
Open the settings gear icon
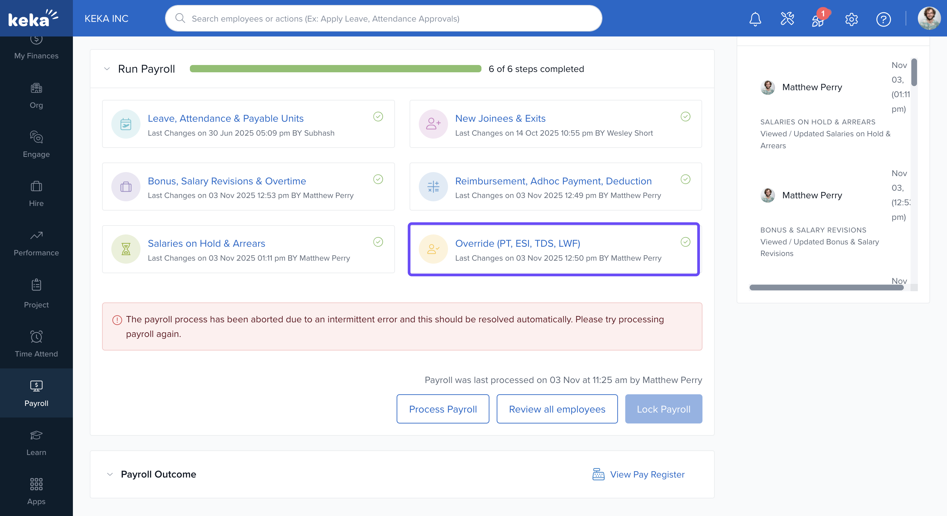pyautogui.click(x=851, y=19)
